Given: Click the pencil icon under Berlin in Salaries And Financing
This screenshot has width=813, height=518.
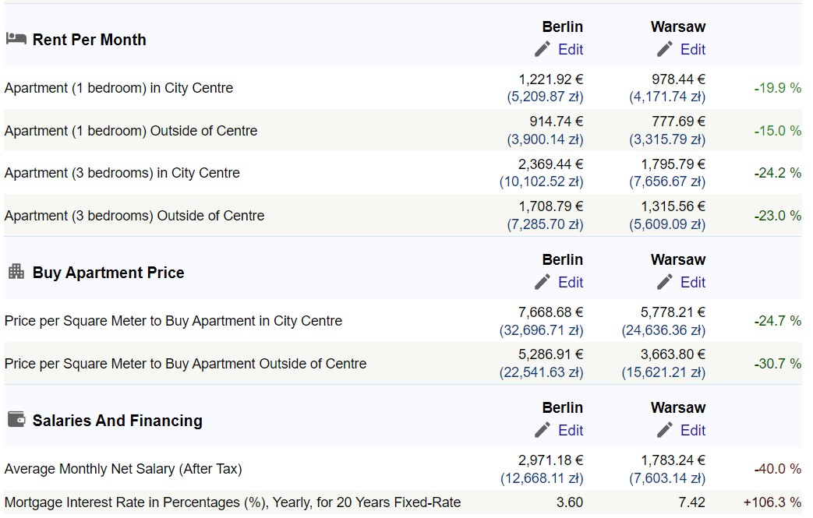Looking at the screenshot, I should point(543,430).
